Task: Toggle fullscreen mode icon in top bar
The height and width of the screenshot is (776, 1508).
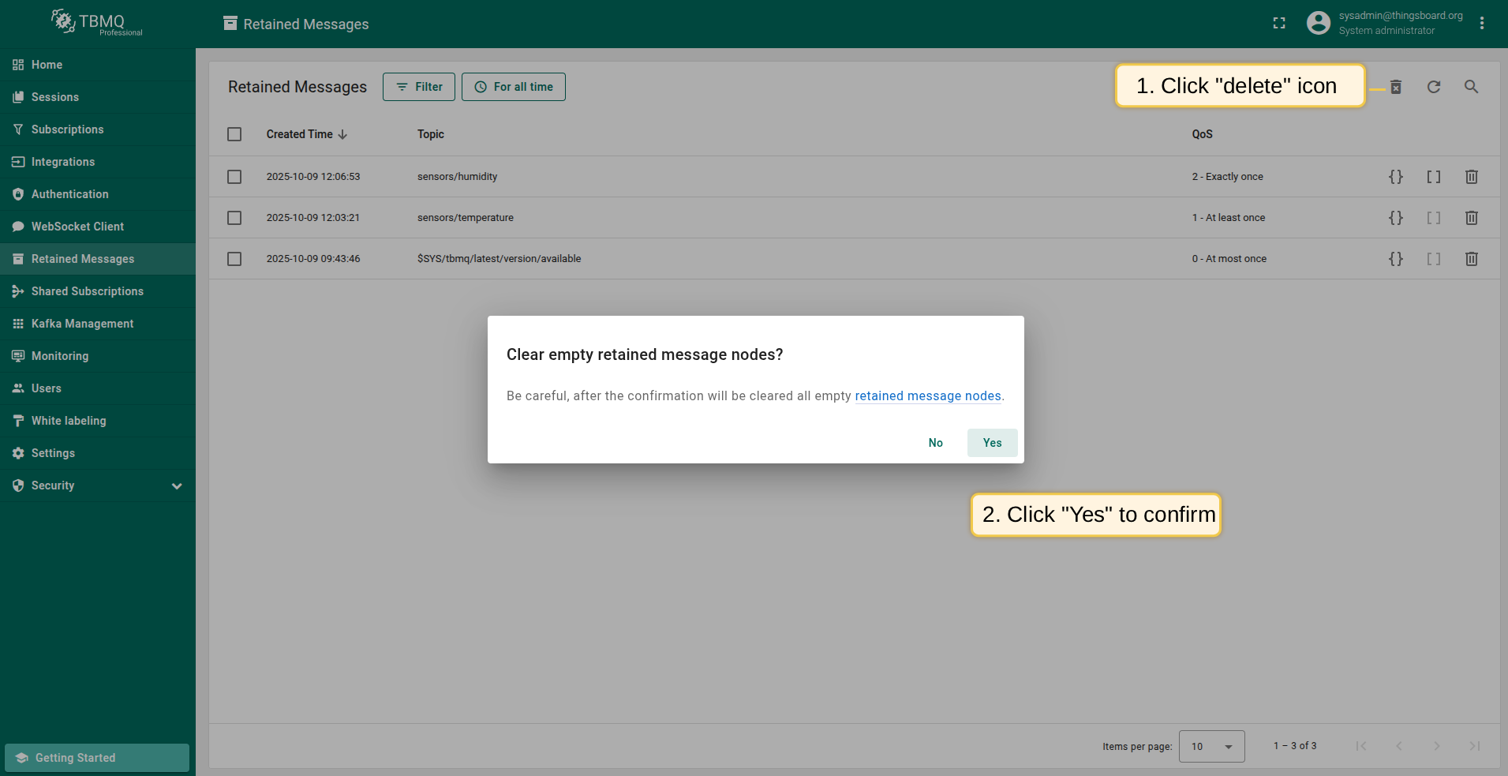Action: click(1279, 24)
